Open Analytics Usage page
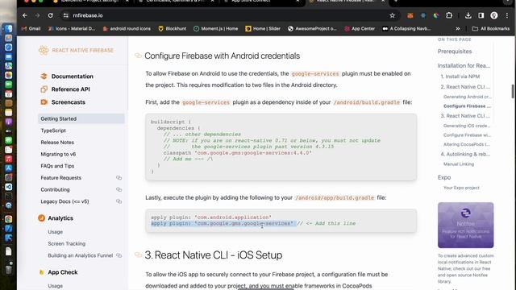This screenshot has height=290, width=516. (56, 232)
